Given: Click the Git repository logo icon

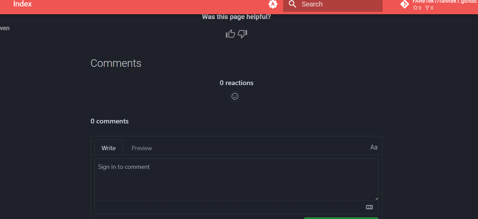Looking at the screenshot, I should pos(404,4).
